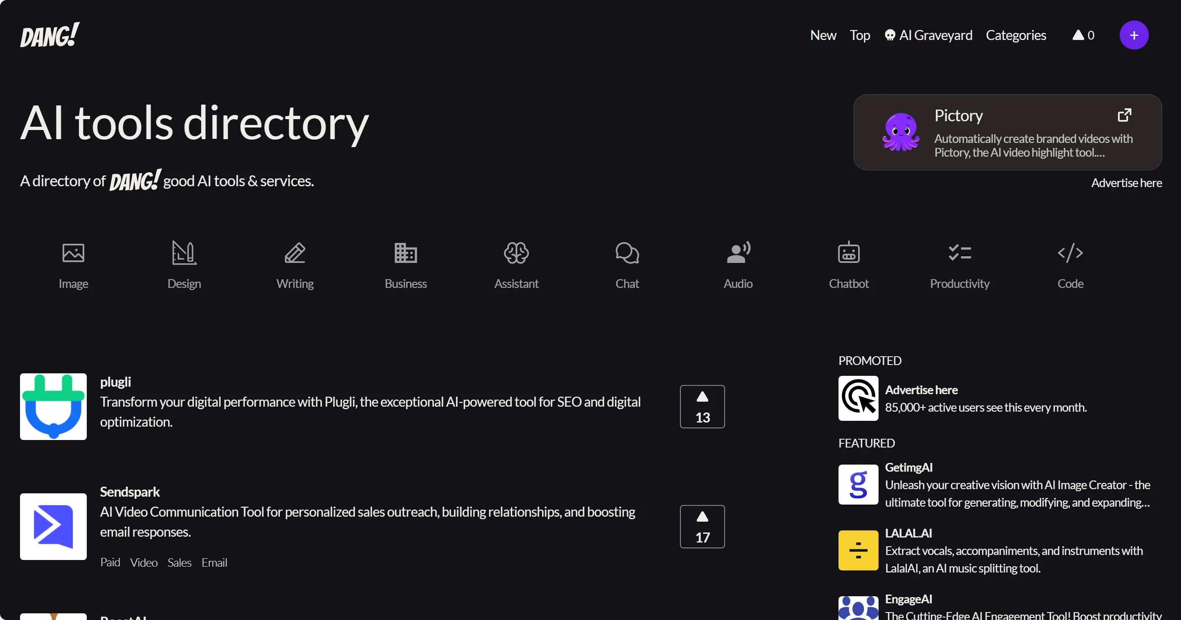Click the GetimgAI g logo

click(x=858, y=485)
